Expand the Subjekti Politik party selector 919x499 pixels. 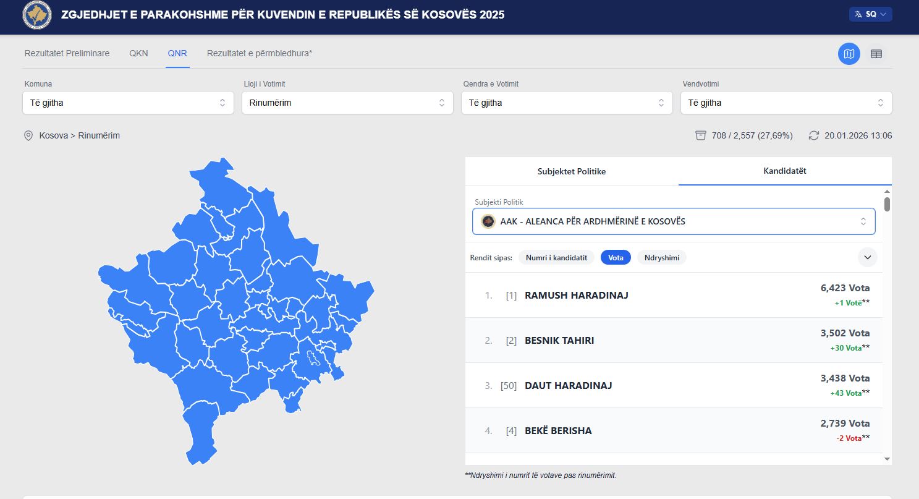point(674,221)
